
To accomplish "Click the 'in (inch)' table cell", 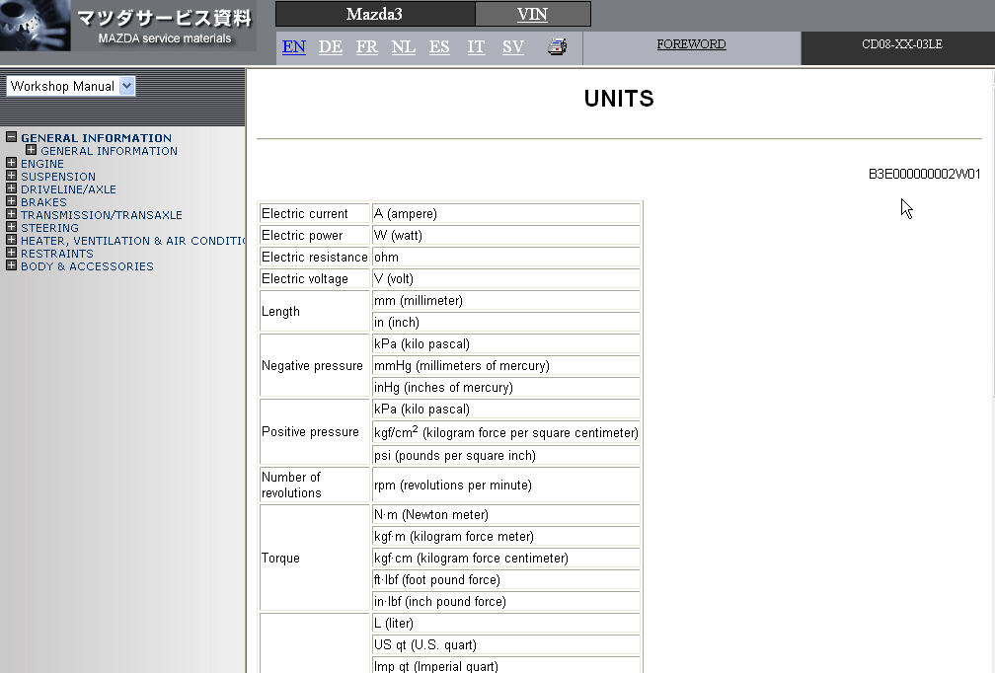I will (x=505, y=322).
